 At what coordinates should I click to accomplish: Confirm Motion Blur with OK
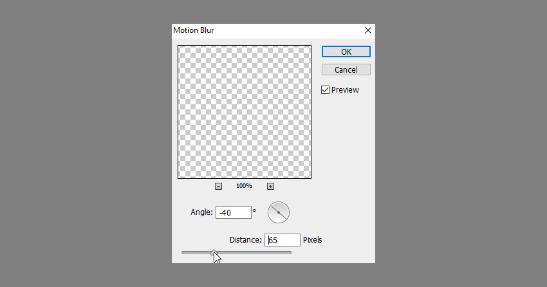[346, 51]
